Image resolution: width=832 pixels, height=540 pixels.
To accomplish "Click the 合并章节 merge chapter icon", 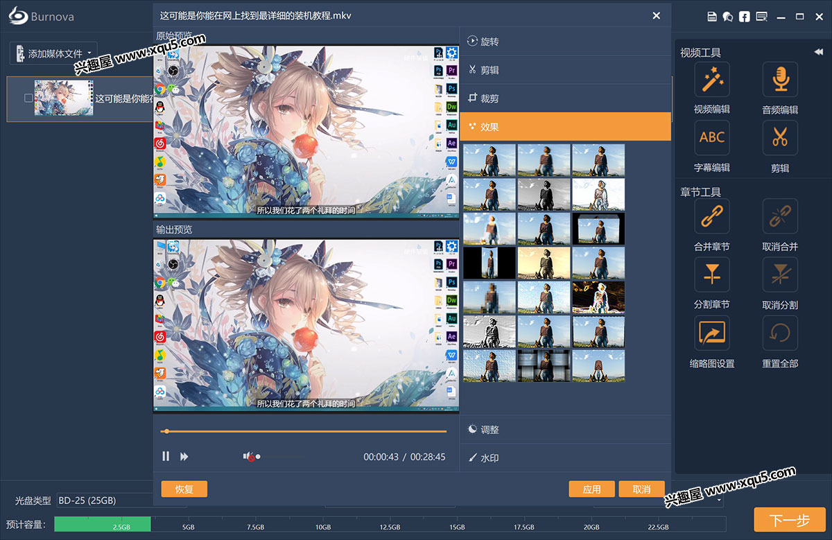I will pos(711,217).
